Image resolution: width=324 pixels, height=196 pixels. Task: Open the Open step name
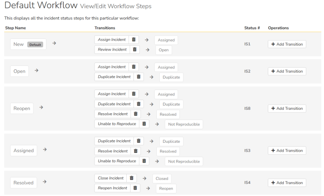tap(19, 71)
